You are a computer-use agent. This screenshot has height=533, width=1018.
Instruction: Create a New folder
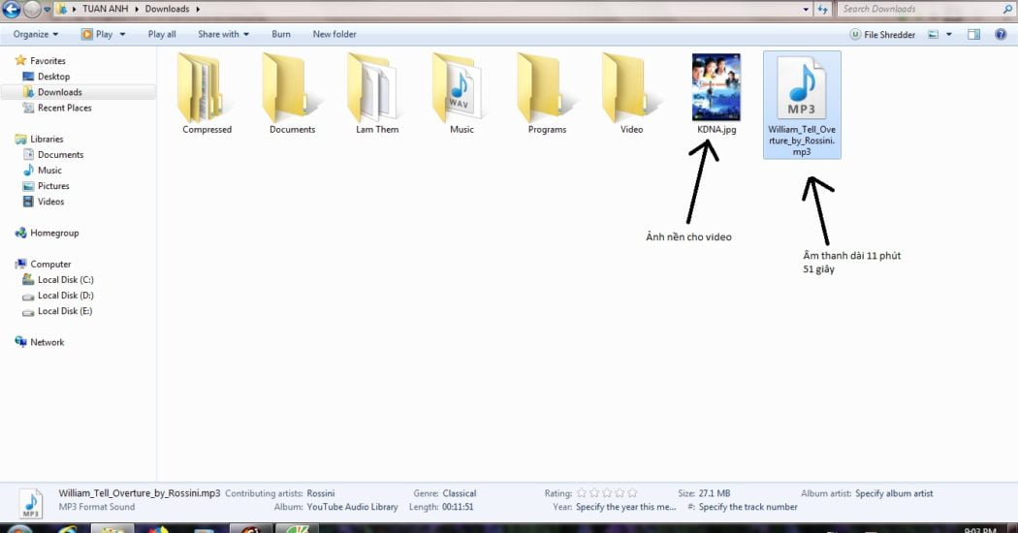pos(334,35)
